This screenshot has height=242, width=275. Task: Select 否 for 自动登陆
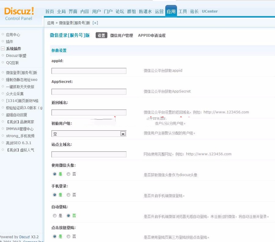pyautogui.click(x=68, y=216)
